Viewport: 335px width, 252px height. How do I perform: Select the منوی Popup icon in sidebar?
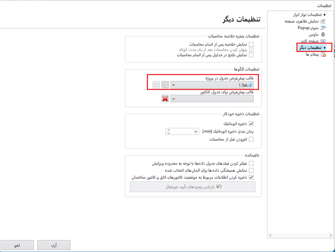[323, 28]
